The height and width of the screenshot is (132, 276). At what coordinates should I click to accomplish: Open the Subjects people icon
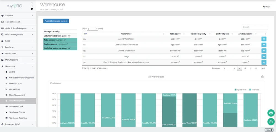[x=2, y=15]
